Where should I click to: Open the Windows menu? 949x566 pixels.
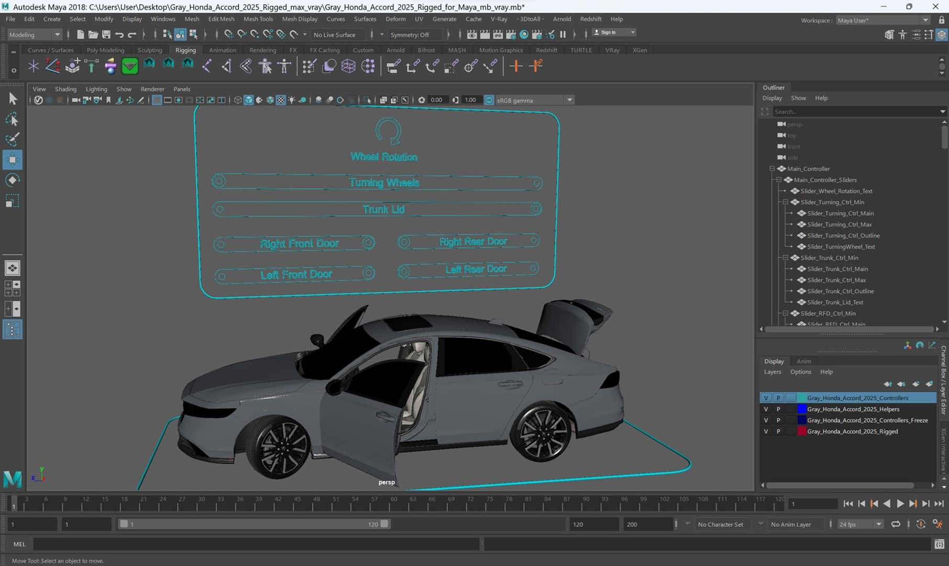(x=163, y=19)
